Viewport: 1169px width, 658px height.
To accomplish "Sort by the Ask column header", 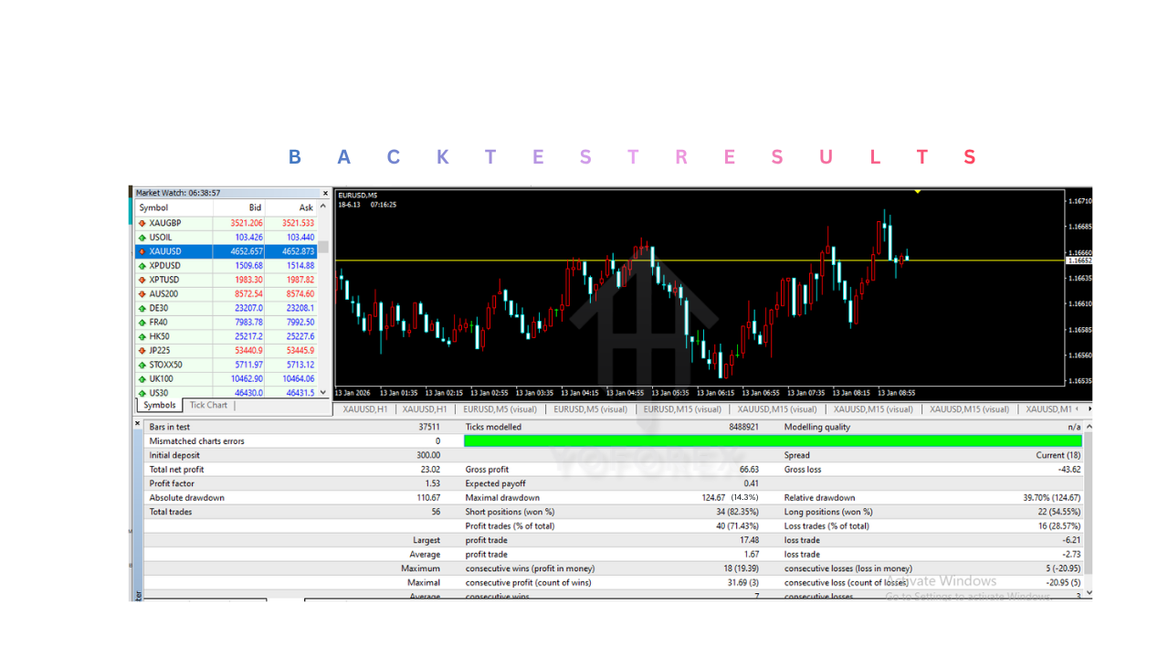I will click(x=306, y=207).
